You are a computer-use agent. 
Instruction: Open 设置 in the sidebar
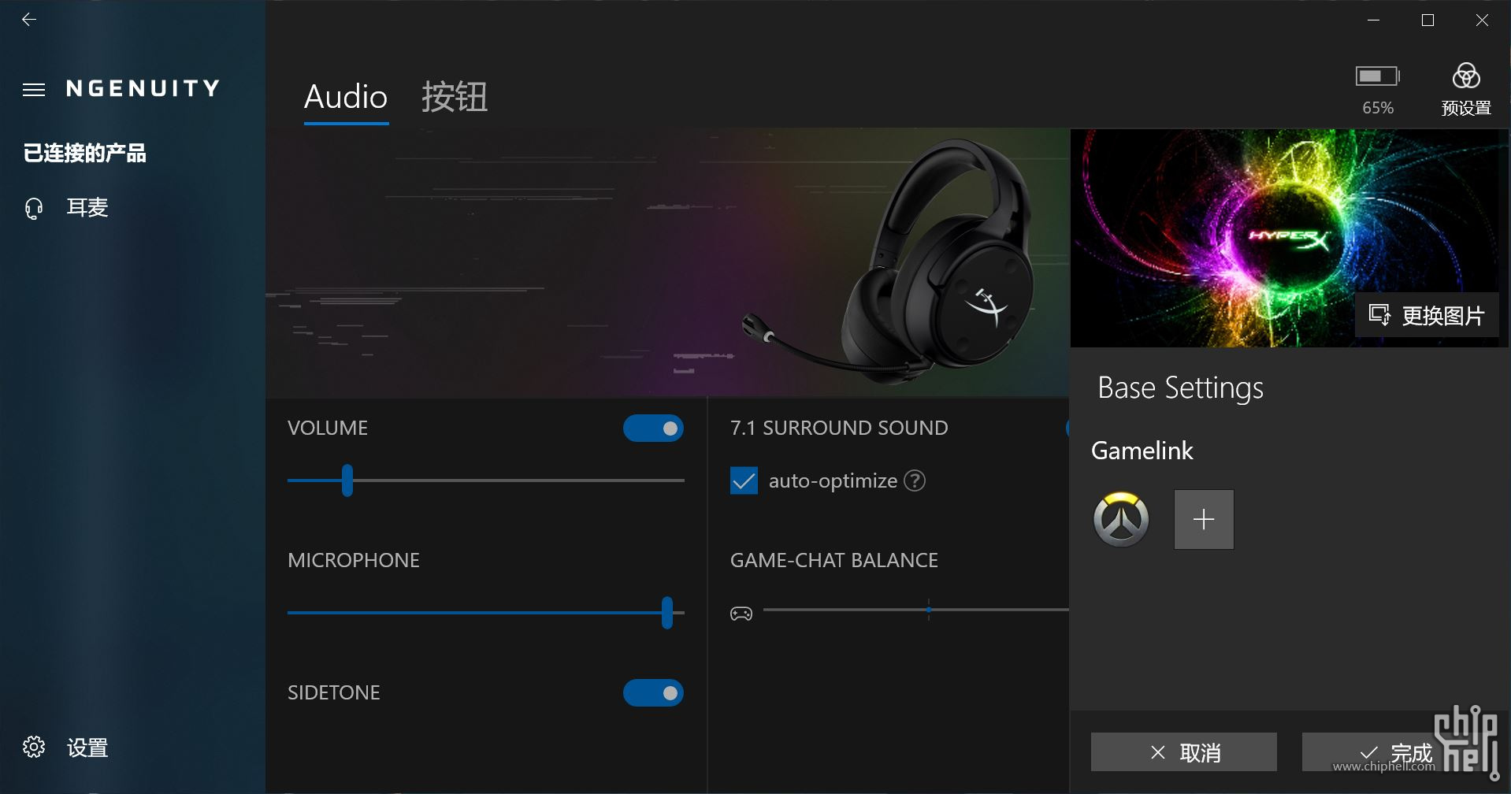point(87,748)
